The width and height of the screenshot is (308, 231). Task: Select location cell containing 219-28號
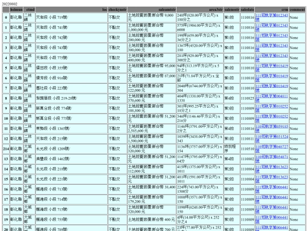coord(71,99)
